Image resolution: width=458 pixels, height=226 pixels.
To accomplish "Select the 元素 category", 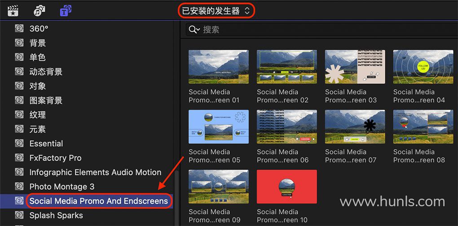I will coord(38,129).
